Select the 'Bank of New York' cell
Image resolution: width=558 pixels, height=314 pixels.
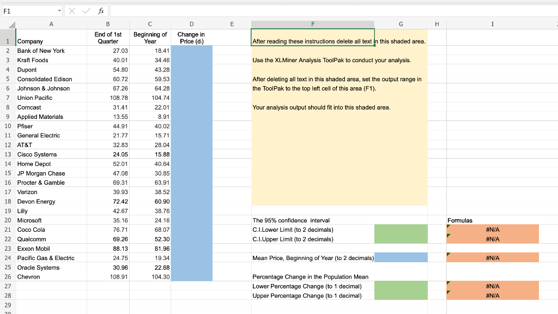click(x=51, y=51)
